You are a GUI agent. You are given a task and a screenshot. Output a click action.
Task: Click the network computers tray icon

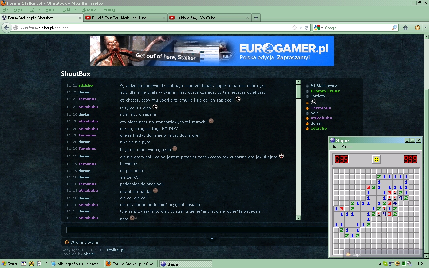[391, 264]
